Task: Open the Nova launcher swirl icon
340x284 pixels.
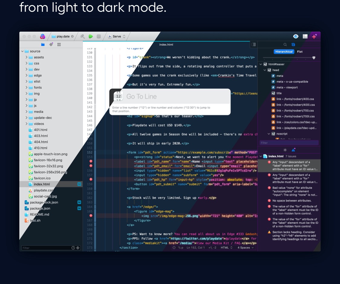Action: point(43,36)
